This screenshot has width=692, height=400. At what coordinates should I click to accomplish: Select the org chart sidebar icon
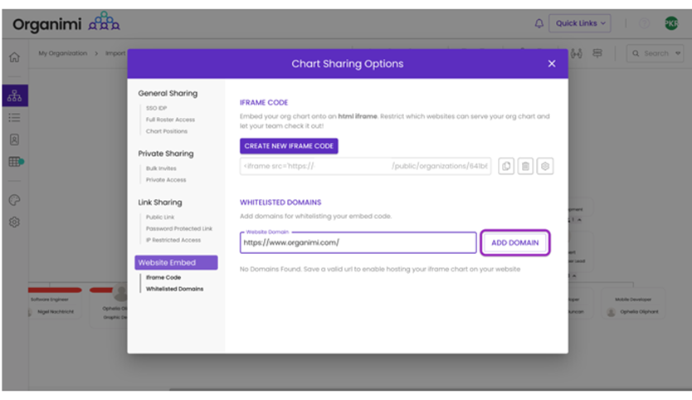click(14, 96)
